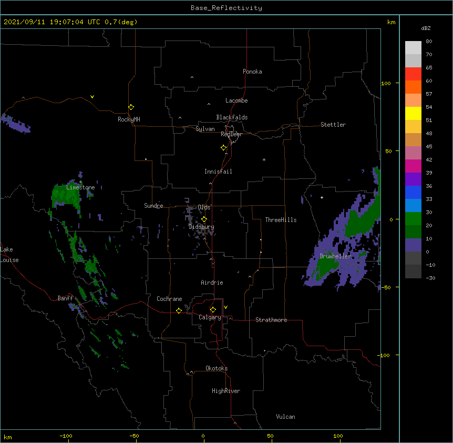Click the white asterisk east of Innisfail
This screenshot has width=453, height=443.
point(264,159)
